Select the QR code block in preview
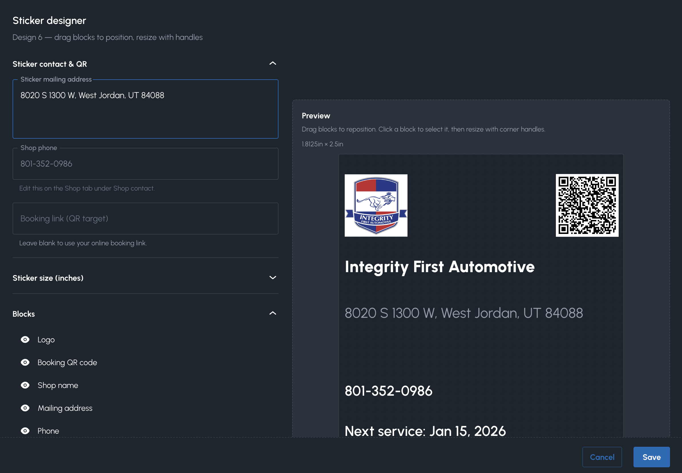The width and height of the screenshot is (682, 473). click(x=587, y=205)
